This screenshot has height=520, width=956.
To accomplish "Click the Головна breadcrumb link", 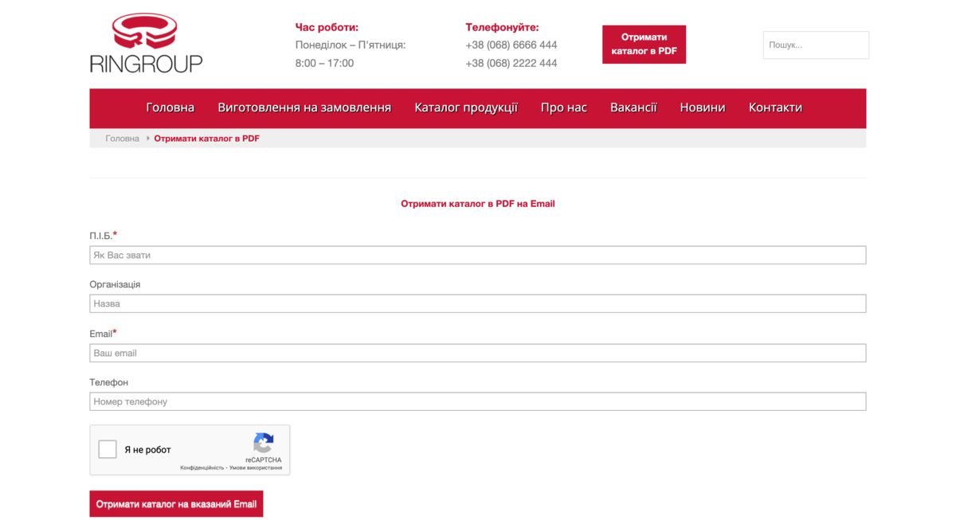I will coord(121,138).
